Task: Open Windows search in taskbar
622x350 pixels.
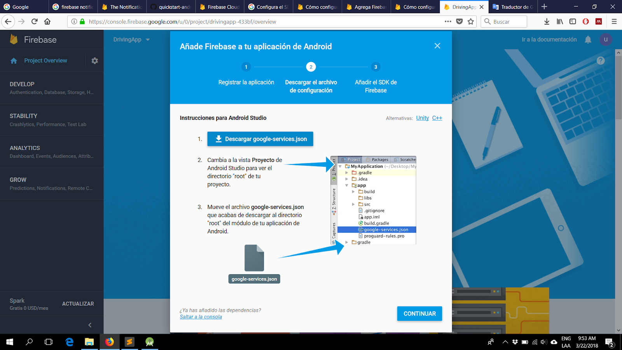Action: pos(29,342)
